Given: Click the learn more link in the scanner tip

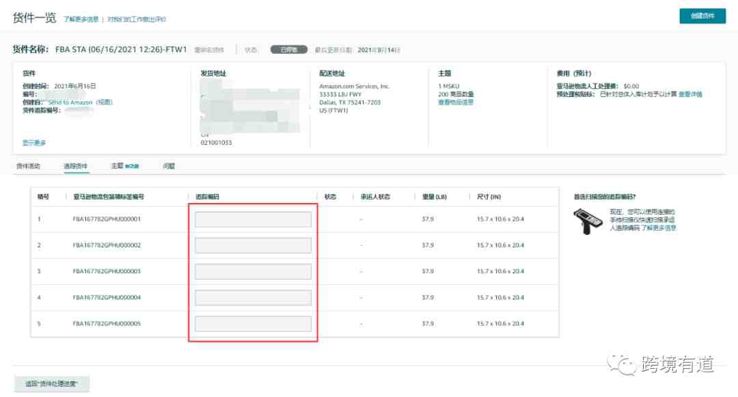Looking at the screenshot, I should click(x=659, y=228).
